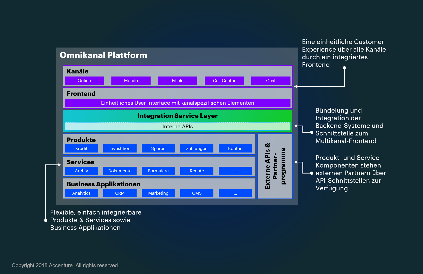Image resolution: width=423 pixels, height=274 pixels.
Task: Open the Archiv service box
Action: pyautogui.click(x=81, y=171)
